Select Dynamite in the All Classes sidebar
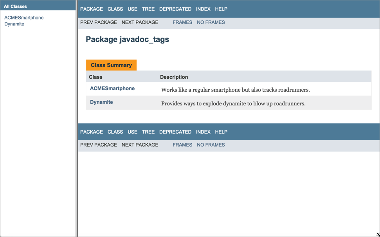The height and width of the screenshot is (237, 380). click(14, 24)
